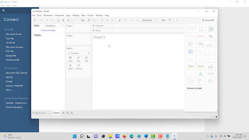Click Sample - Superstore saved data source
This screenshot has width=249, height=140.
[16, 103]
